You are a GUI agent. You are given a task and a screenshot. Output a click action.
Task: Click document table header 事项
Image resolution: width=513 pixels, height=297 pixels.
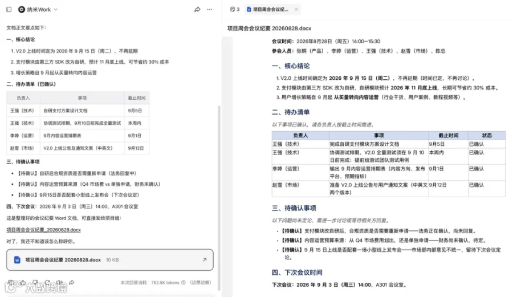pyautogui.click(x=379, y=136)
